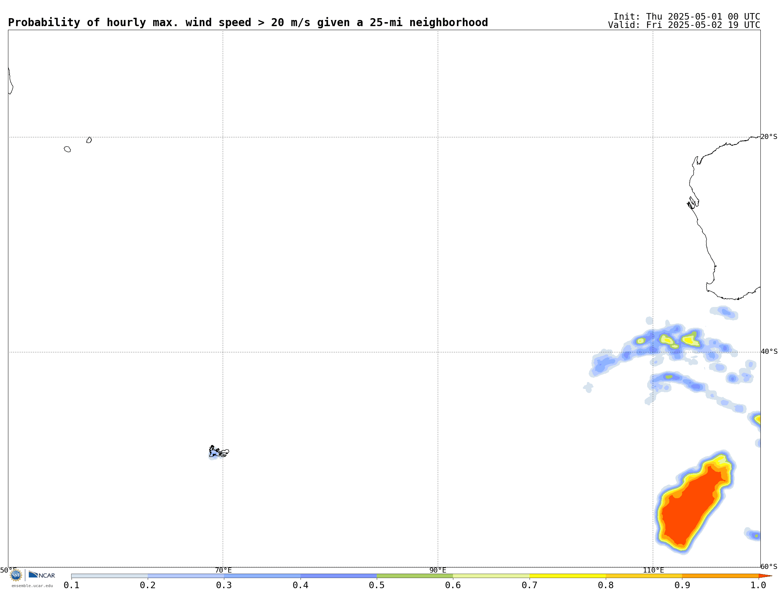Click the Kerguelen Islands outline near 70°E
This screenshot has width=784, height=590.
tap(219, 451)
